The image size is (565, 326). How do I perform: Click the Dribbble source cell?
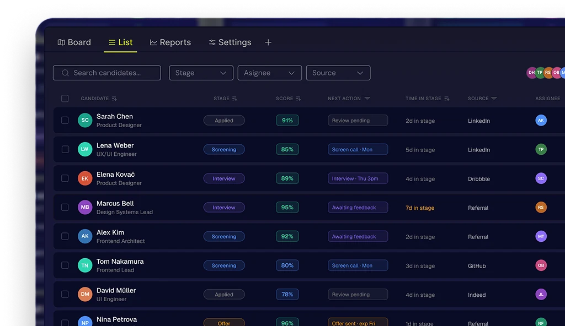[479, 179]
